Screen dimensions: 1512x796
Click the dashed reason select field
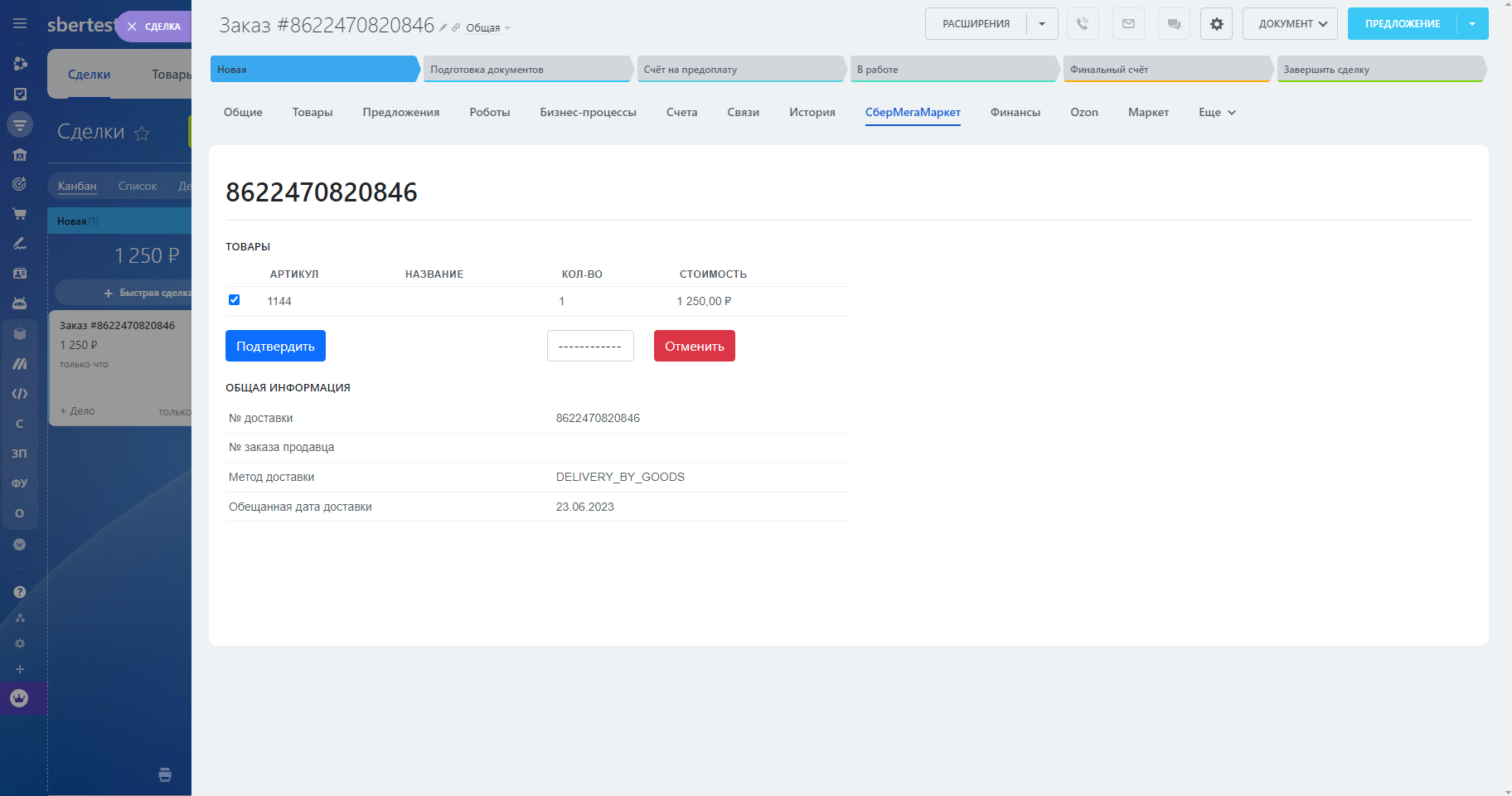(590, 347)
